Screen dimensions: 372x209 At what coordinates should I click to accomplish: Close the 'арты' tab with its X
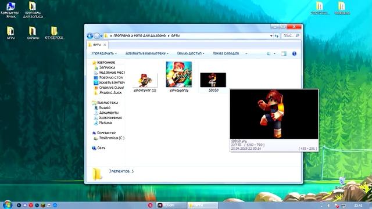click(x=105, y=45)
